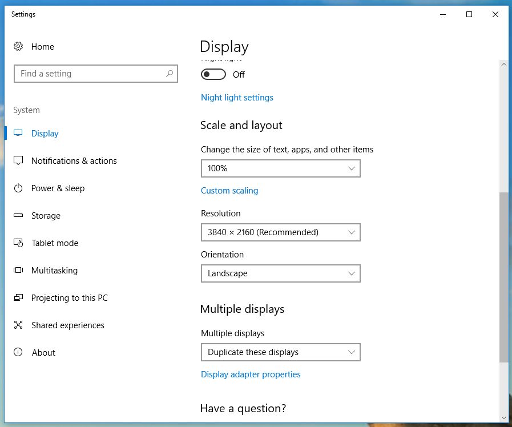Open Night light settings link
This screenshot has width=512, height=427.
(237, 98)
